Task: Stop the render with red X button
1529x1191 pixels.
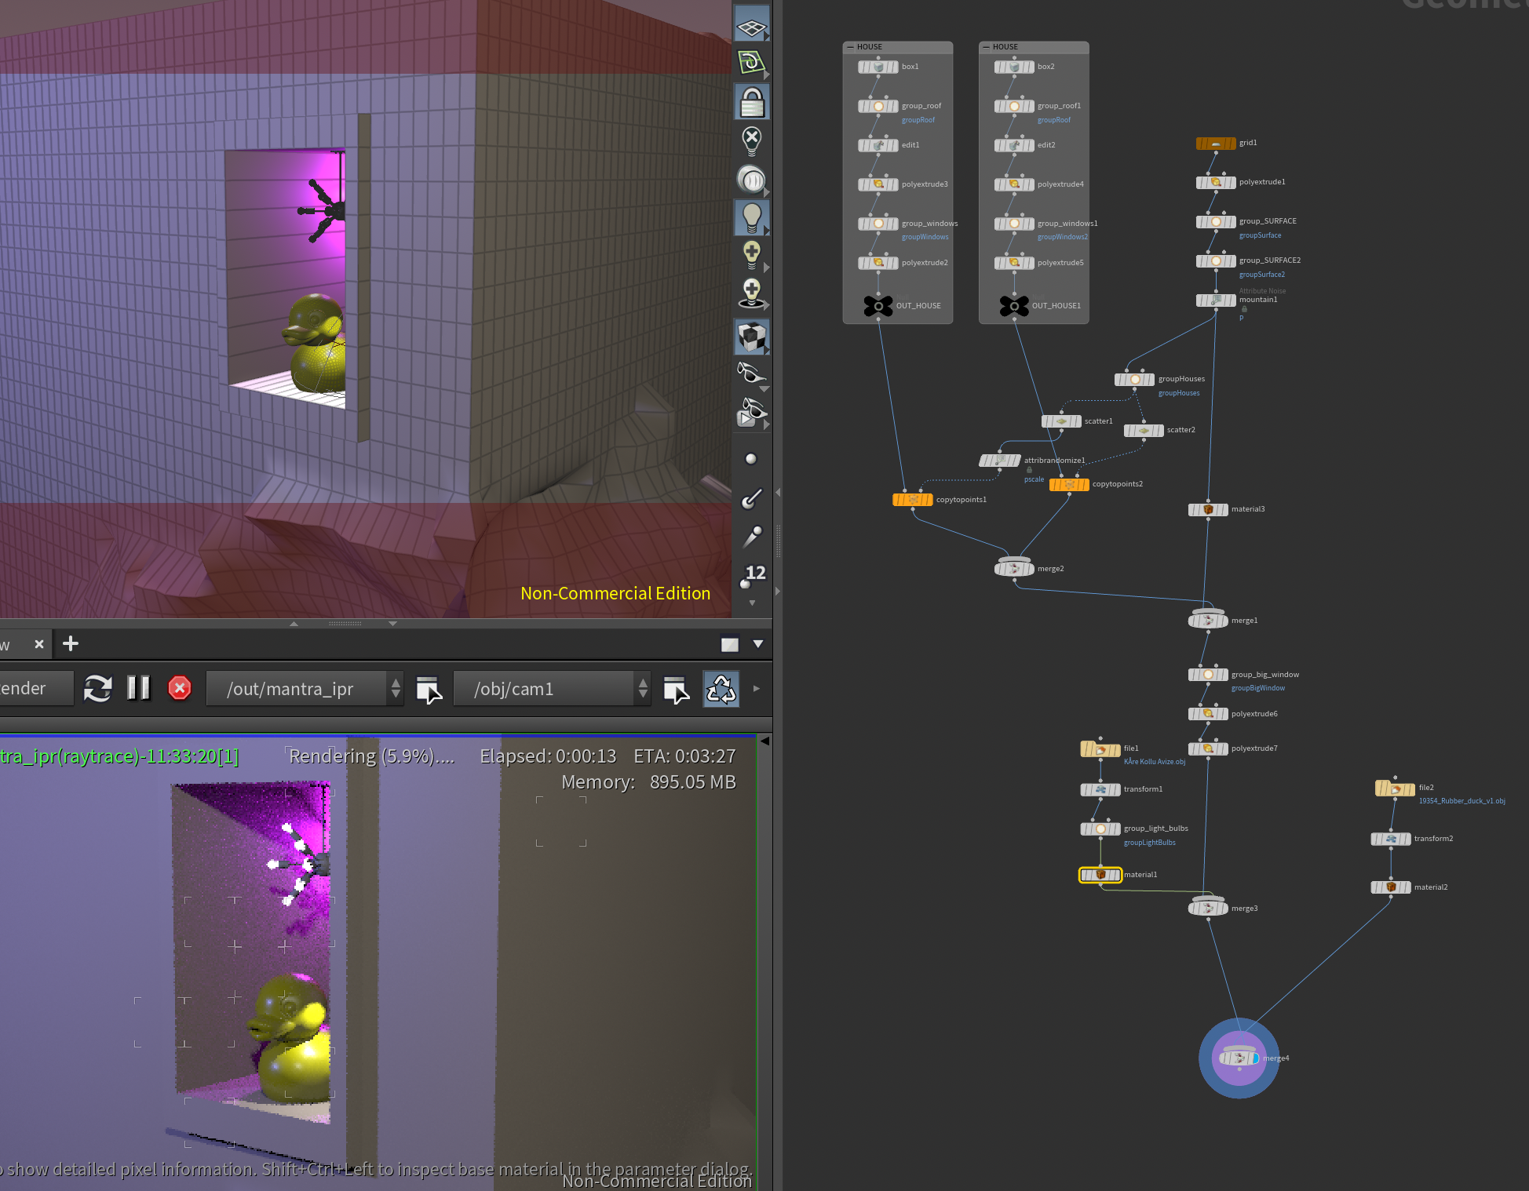Action: [x=180, y=689]
